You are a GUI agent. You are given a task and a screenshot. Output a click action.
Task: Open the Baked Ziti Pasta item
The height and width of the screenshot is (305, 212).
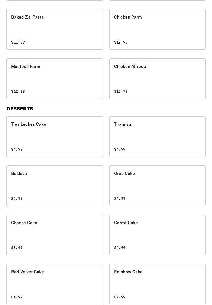coord(55,29)
